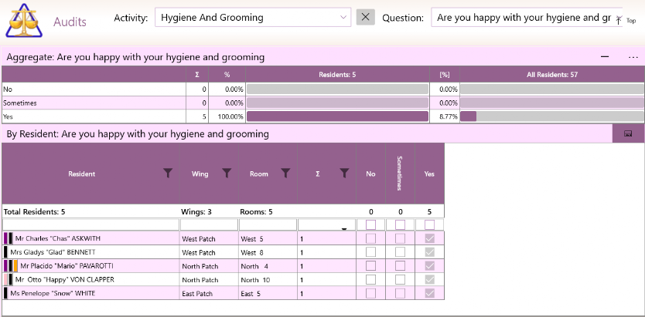The height and width of the screenshot is (317, 645).
Task: Click the All Residents: 57 column header
Action: coord(551,75)
